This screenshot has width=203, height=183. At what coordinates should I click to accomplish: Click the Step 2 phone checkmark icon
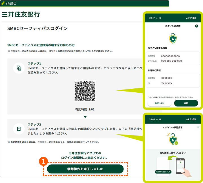(19, 129)
